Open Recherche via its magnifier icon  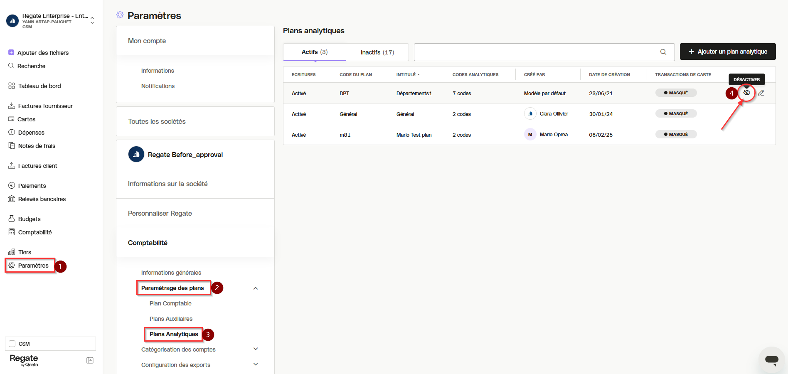(x=11, y=66)
